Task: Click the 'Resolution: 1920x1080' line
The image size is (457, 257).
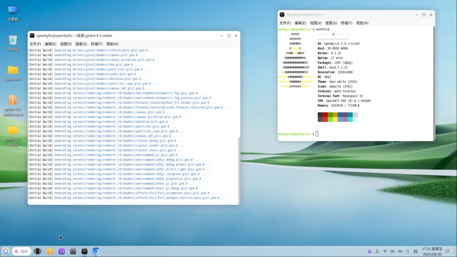Action: [x=335, y=72]
